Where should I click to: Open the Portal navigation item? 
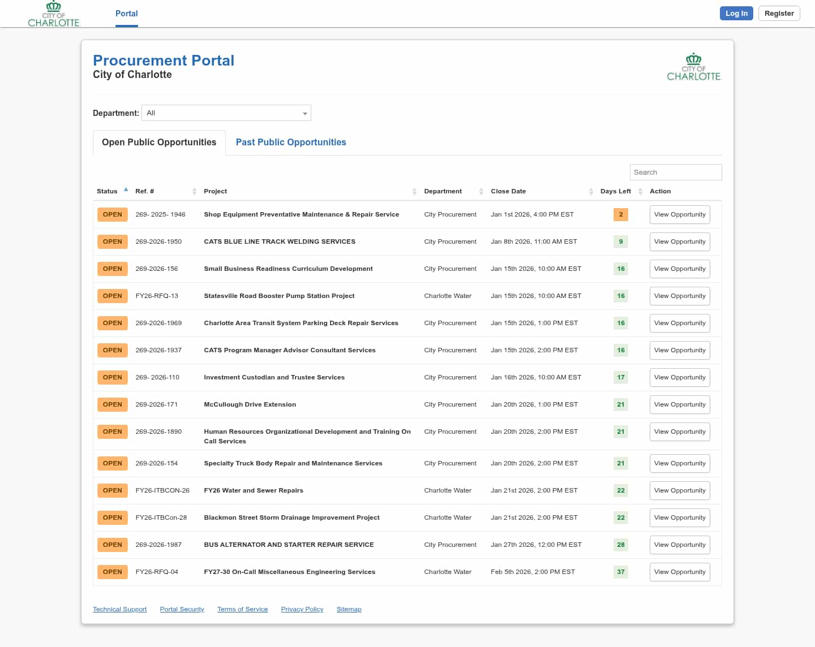126,14
